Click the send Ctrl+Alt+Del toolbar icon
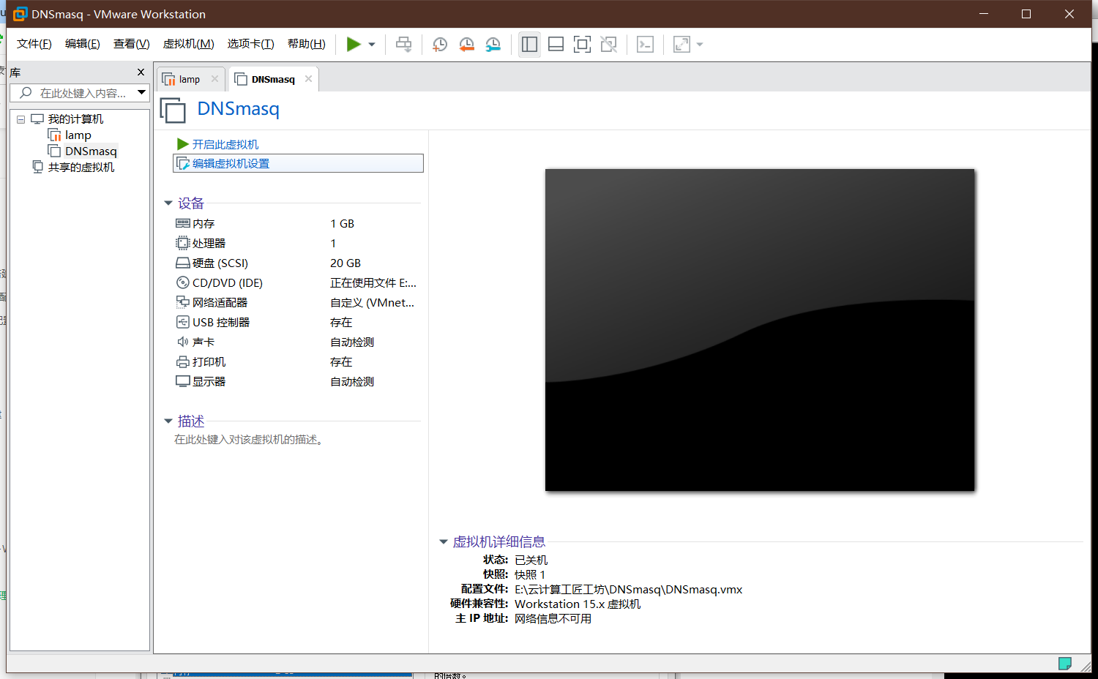The image size is (1098, 679). click(403, 44)
